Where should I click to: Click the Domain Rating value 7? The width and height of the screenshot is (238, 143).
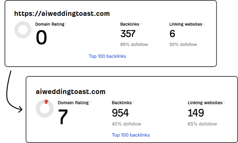click(63, 116)
